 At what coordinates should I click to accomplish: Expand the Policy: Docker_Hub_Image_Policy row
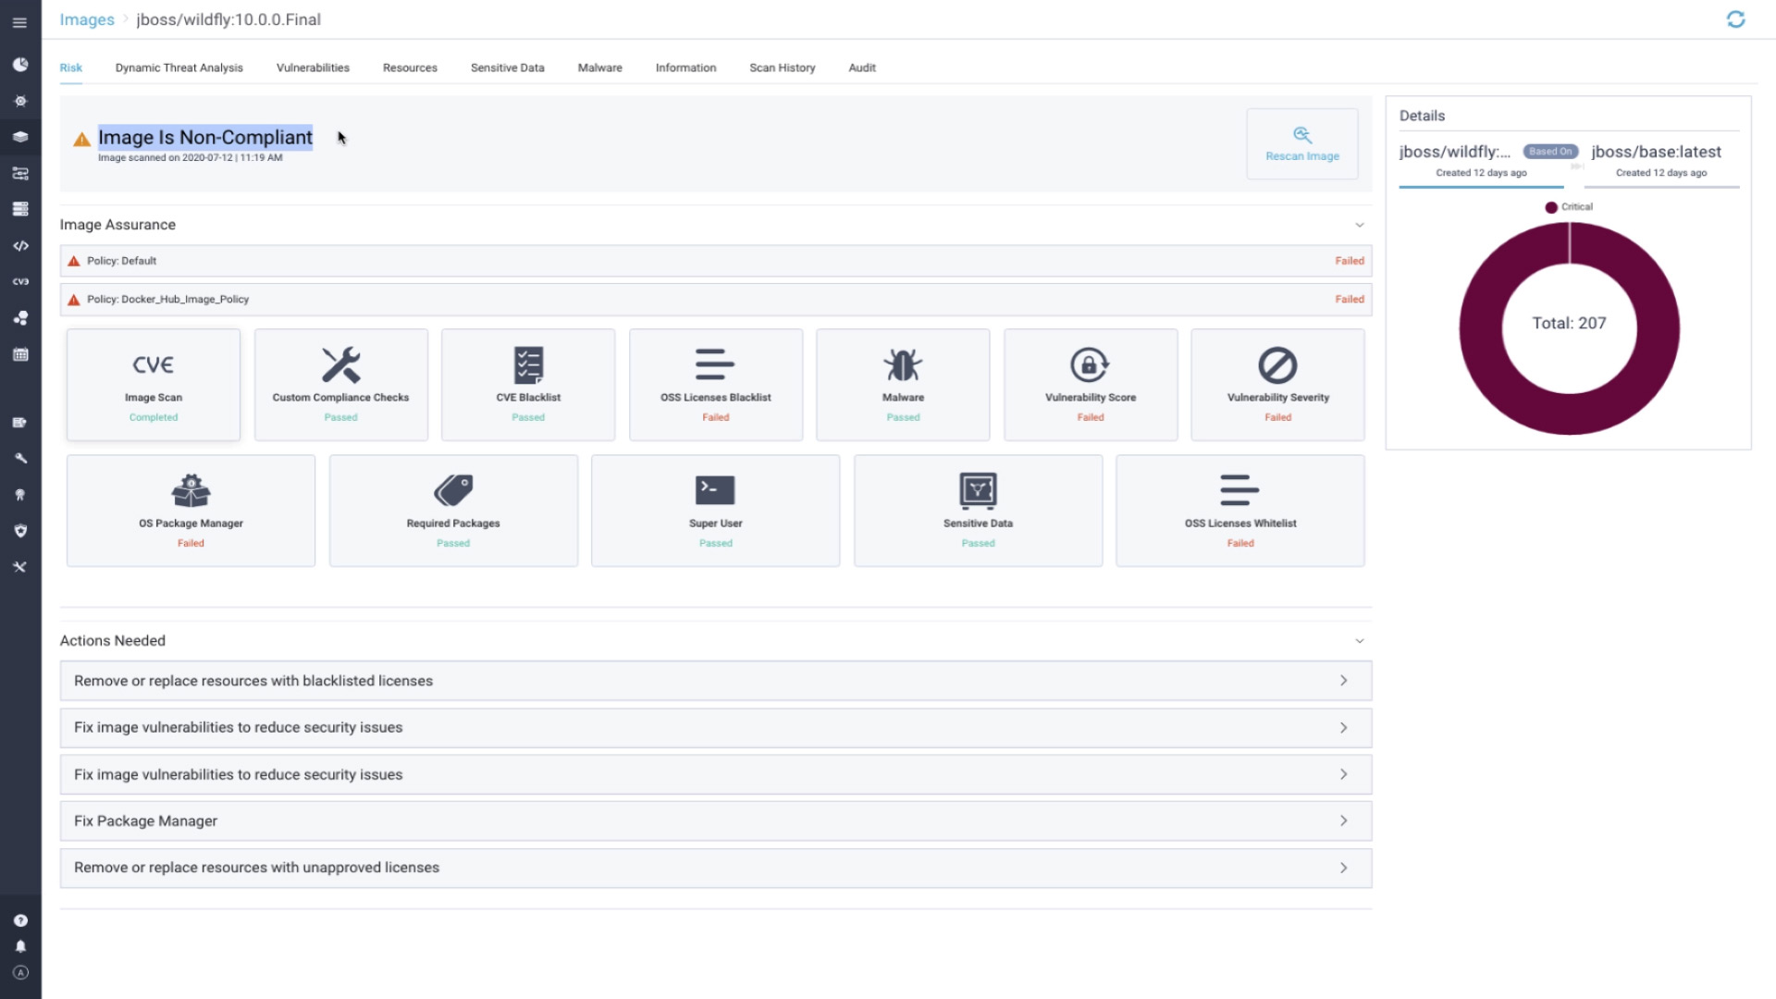tap(716, 300)
